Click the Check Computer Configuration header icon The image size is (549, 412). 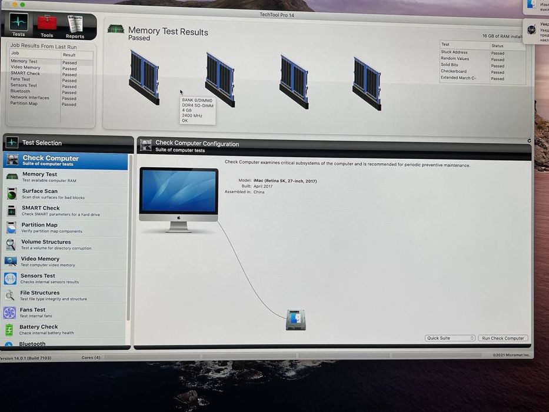[x=146, y=145]
